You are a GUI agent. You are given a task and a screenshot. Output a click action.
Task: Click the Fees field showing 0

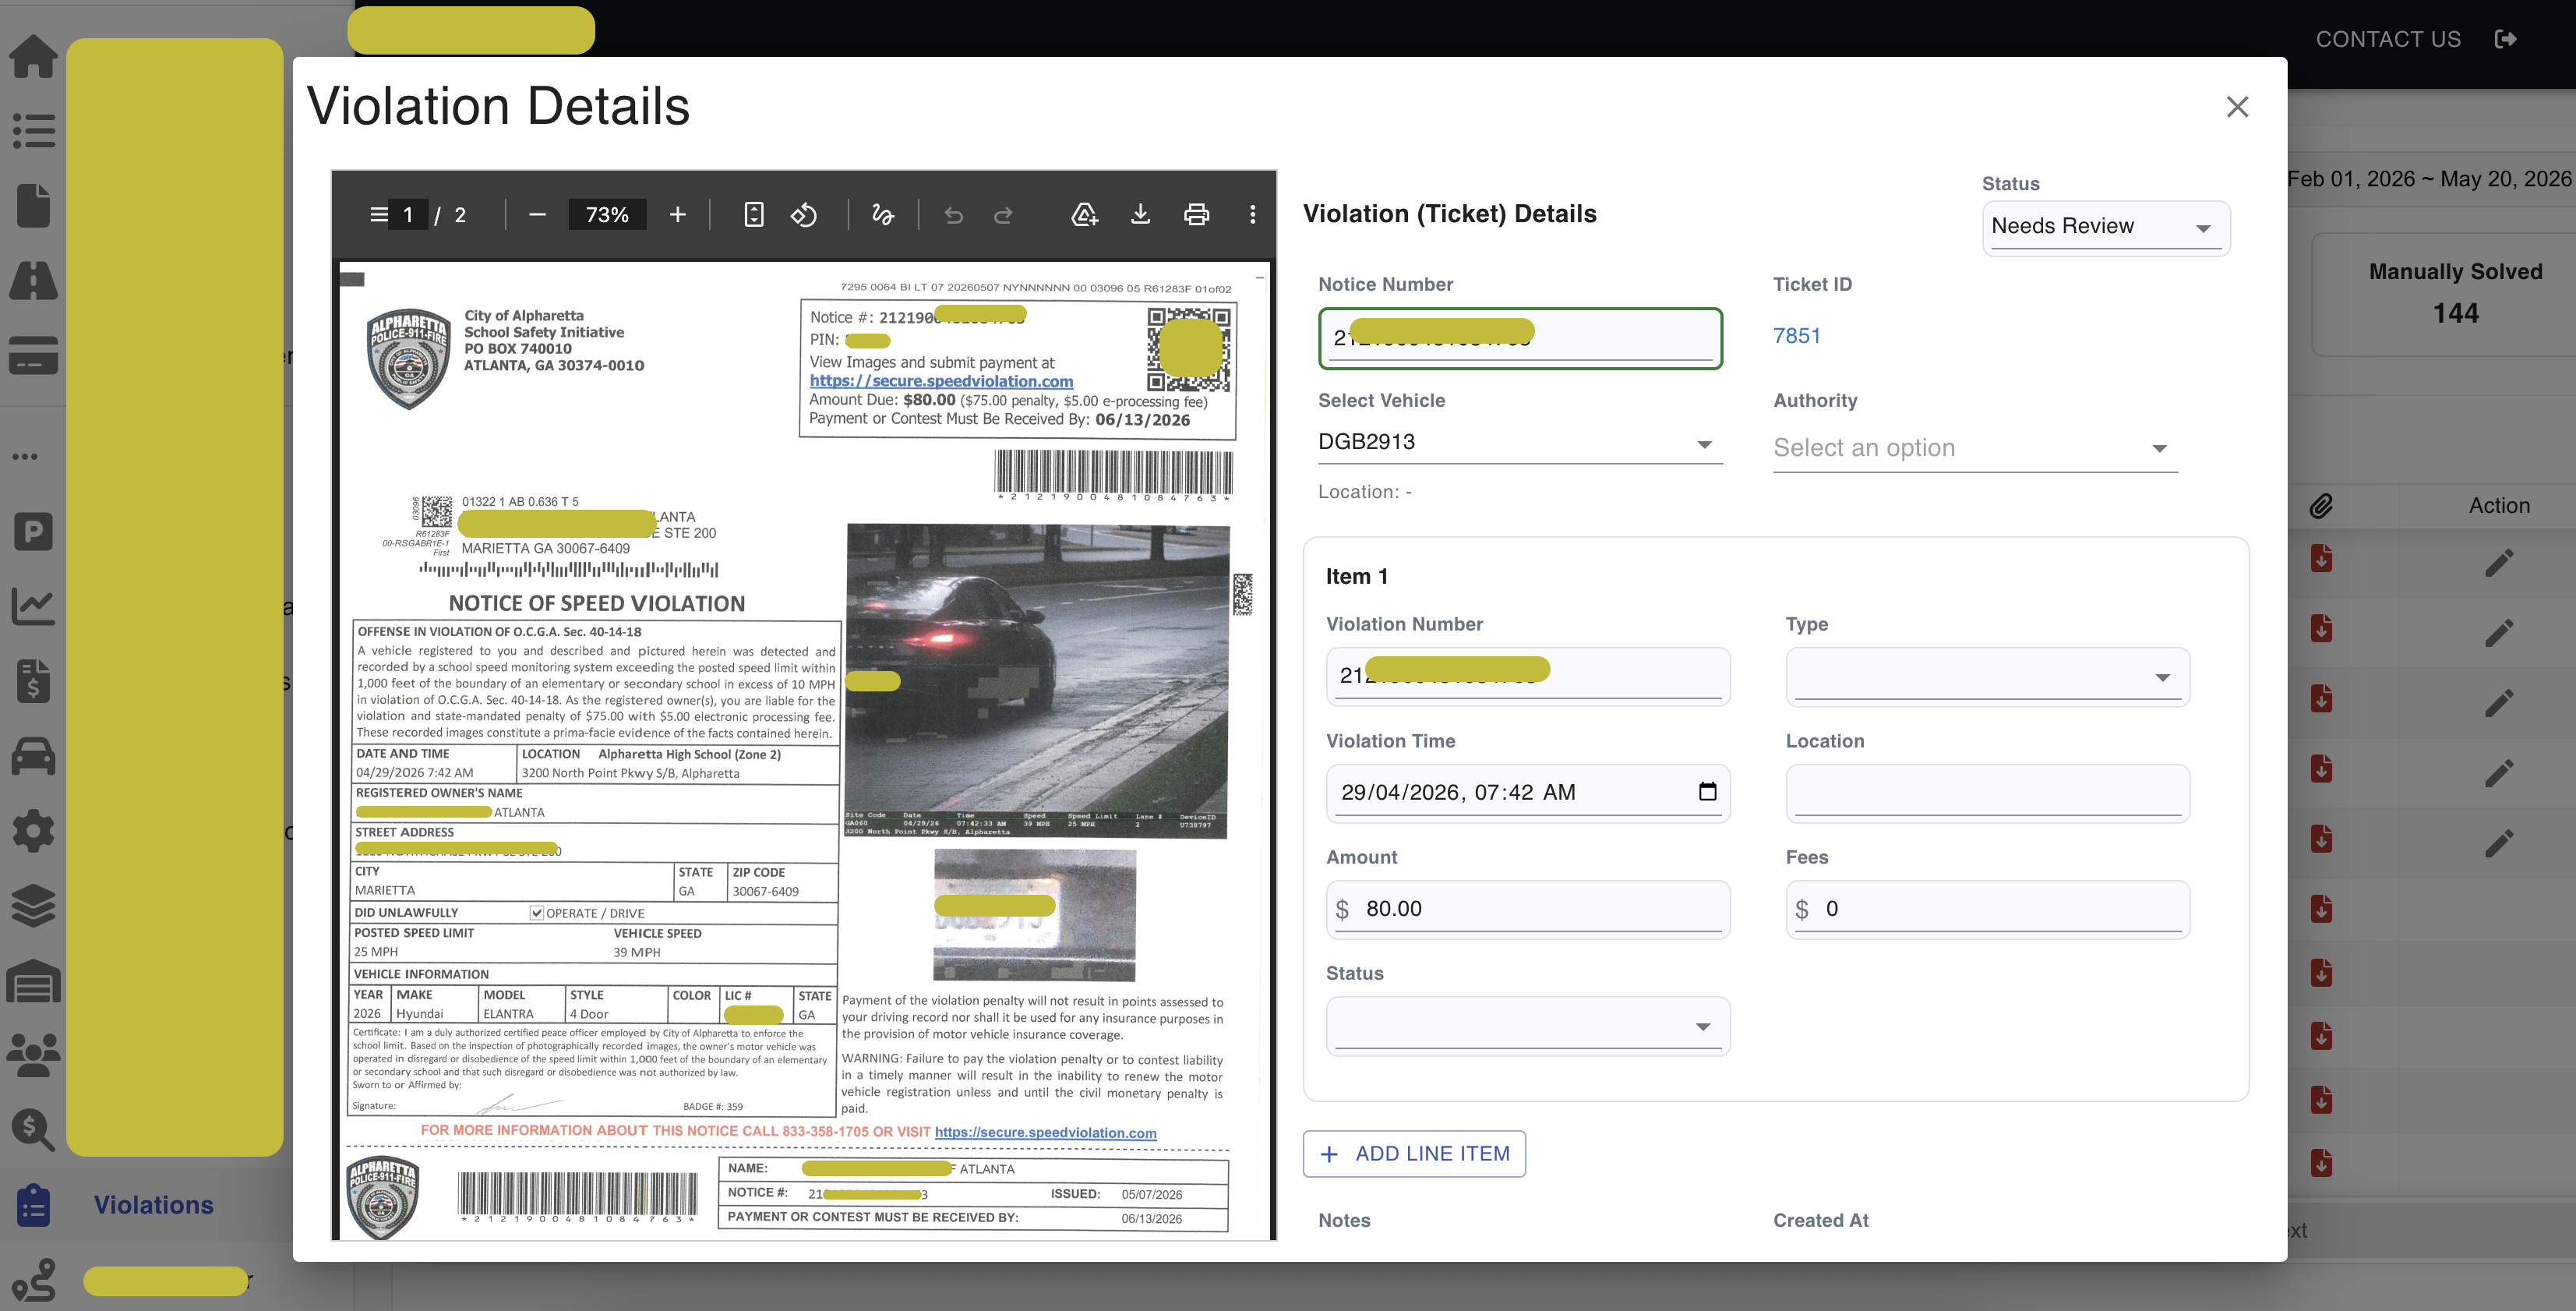(x=1987, y=909)
